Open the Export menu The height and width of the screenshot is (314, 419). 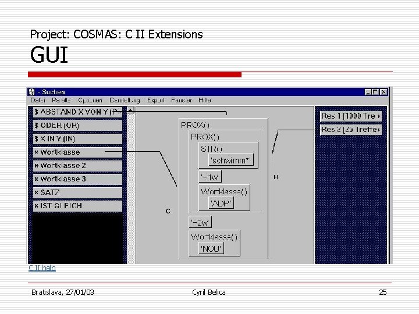(x=156, y=100)
